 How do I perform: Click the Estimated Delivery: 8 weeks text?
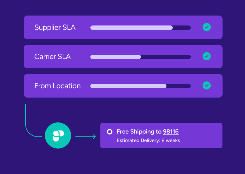point(148,140)
